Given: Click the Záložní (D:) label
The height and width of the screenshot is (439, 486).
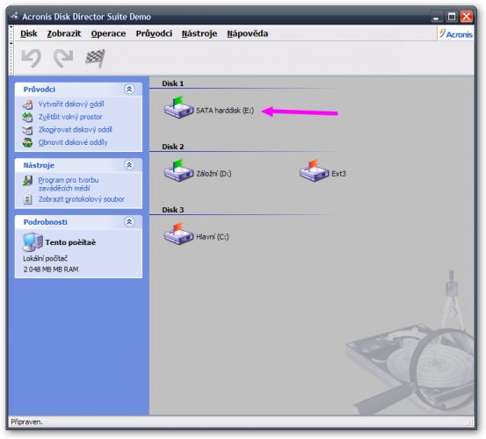Looking at the screenshot, I should click(x=214, y=174).
